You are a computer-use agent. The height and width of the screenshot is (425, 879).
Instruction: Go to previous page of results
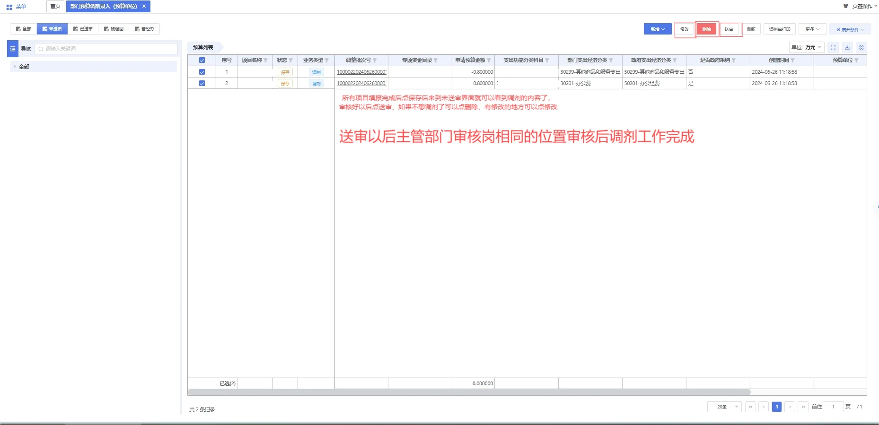coord(764,407)
